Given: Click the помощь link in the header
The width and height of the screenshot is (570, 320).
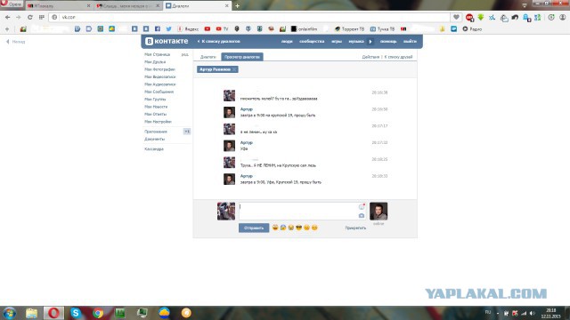Looking at the screenshot, I should click(388, 42).
